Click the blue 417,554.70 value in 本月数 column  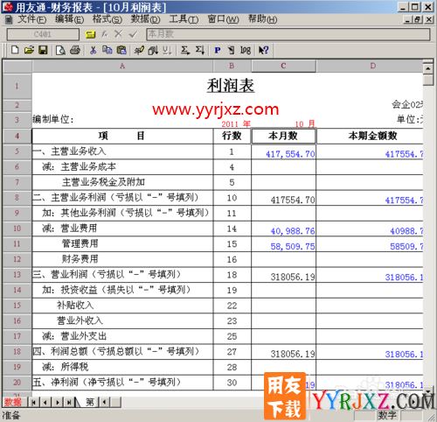click(283, 151)
